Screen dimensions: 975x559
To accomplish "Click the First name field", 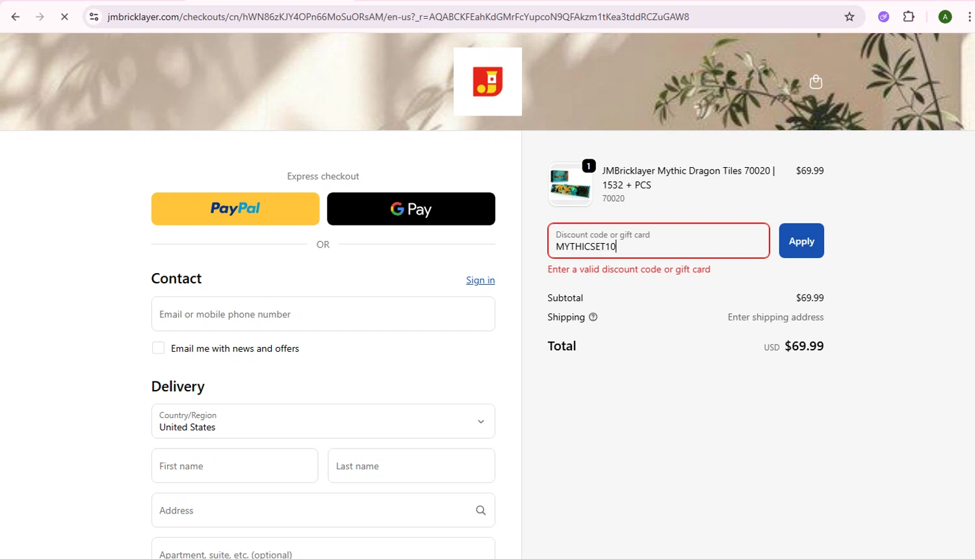I will [235, 465].
